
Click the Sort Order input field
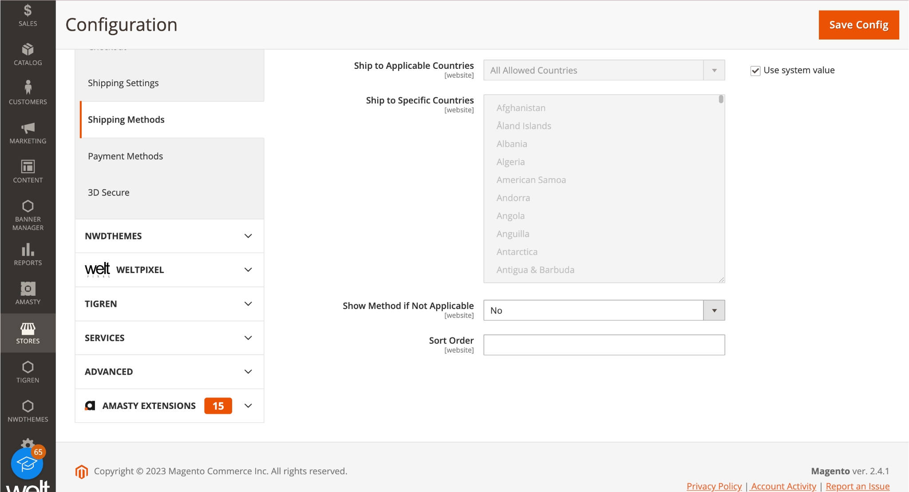(604, 345)
